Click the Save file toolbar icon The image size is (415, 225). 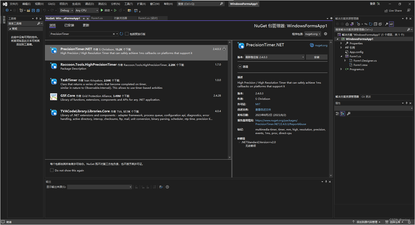click(x=33, y=10)
